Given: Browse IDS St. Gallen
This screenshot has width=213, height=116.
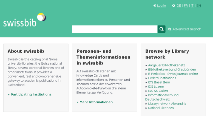Looking at the screenshot, I should coord(158,91).
